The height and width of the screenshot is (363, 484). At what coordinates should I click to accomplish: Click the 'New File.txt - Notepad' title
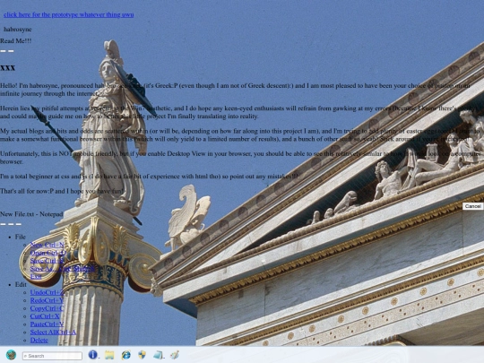point(31,214)
